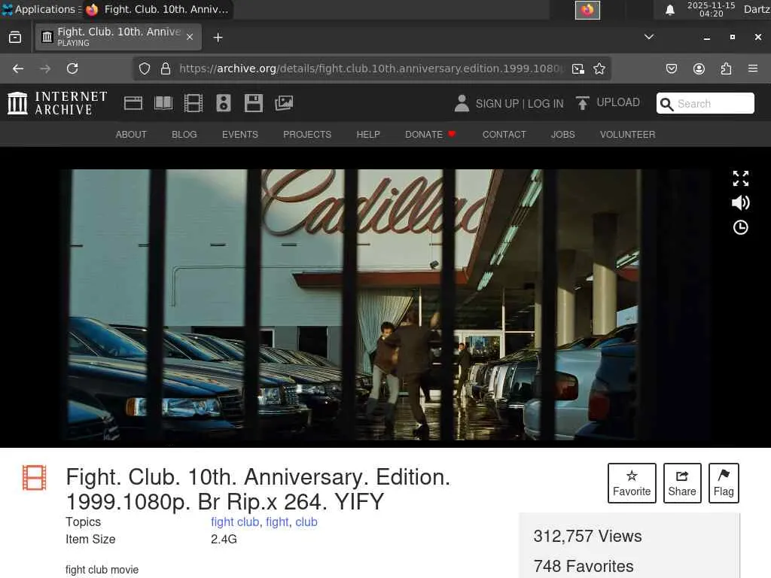The width and height of the screenshot is (771, 578).
Task: Click the Firefox workspace thumbnail in panel
Action: [x=587, y=10]
